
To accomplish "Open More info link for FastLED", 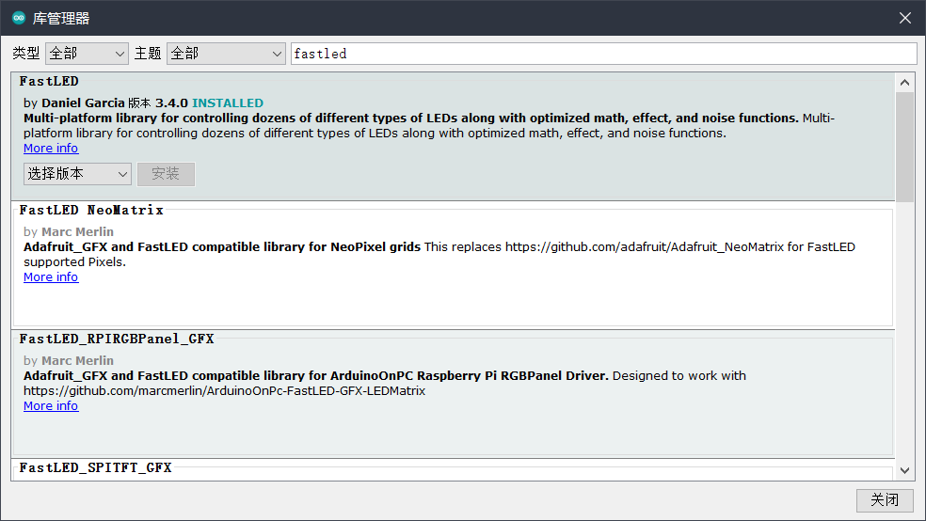I will [x=51, y=148].
